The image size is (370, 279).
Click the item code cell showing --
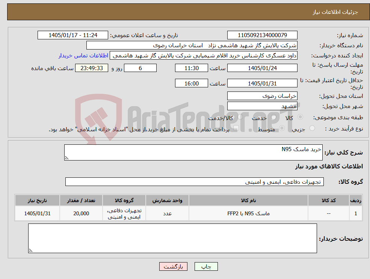coord(328,213)
